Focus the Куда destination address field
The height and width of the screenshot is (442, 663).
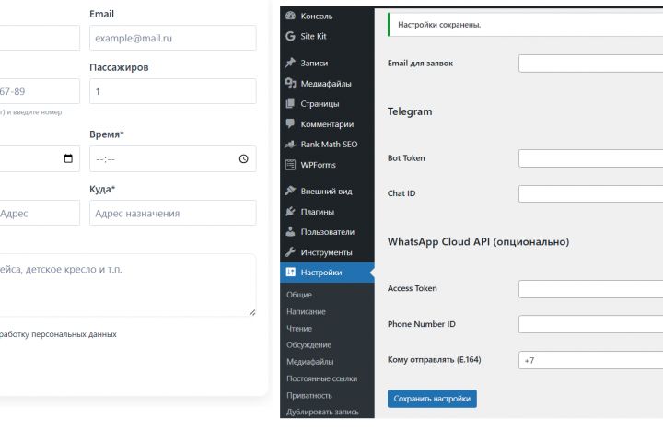pyautogui.click(x=172, y=213)
